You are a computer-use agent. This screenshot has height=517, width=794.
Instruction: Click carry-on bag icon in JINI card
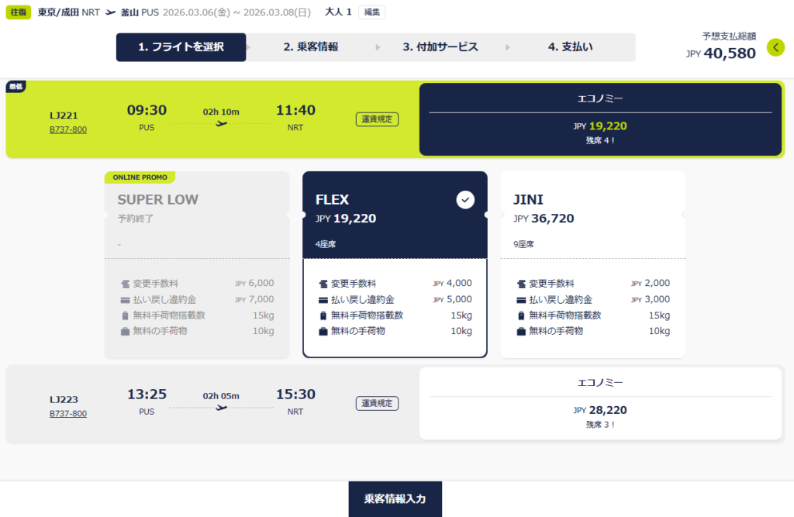pyautogui.click(x=521, y=332)
